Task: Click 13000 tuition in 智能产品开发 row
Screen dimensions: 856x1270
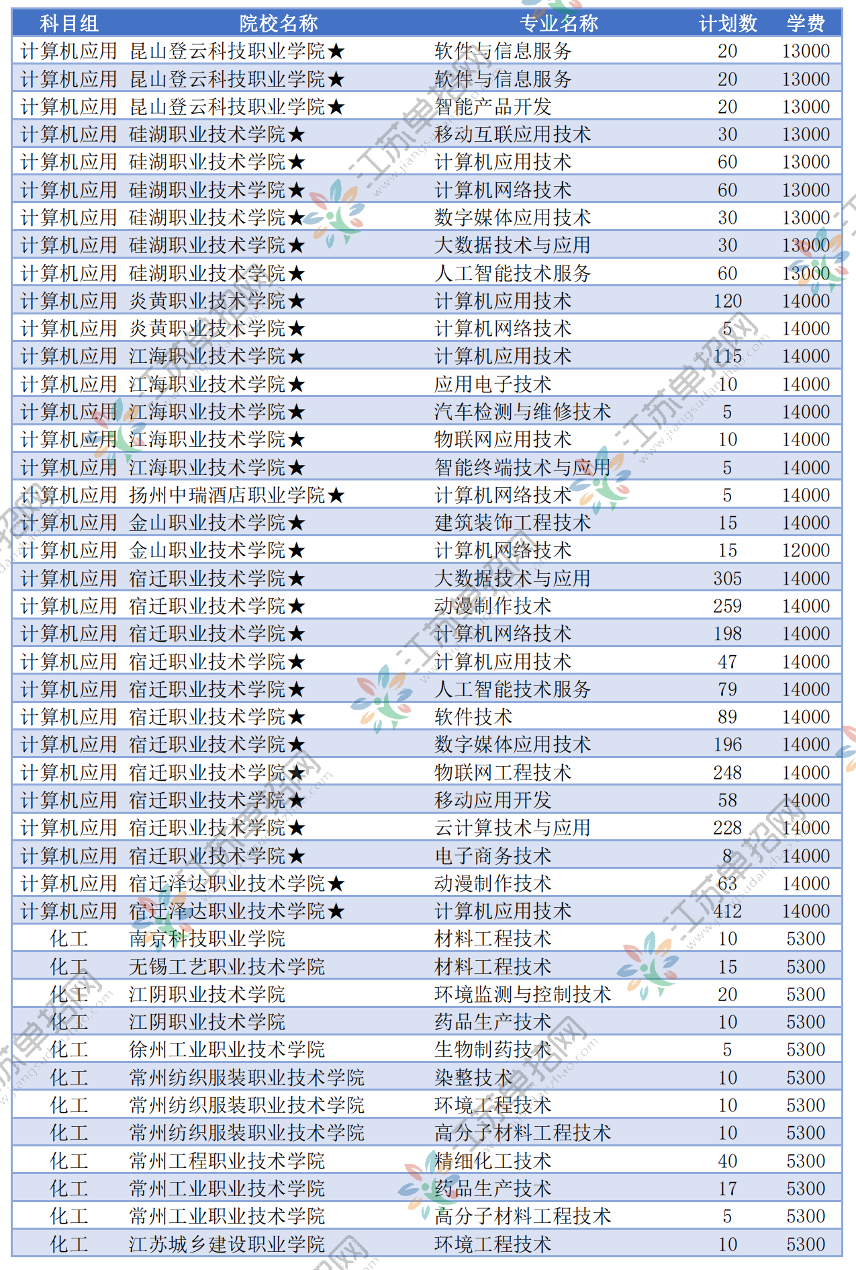Action: (806, 107)
